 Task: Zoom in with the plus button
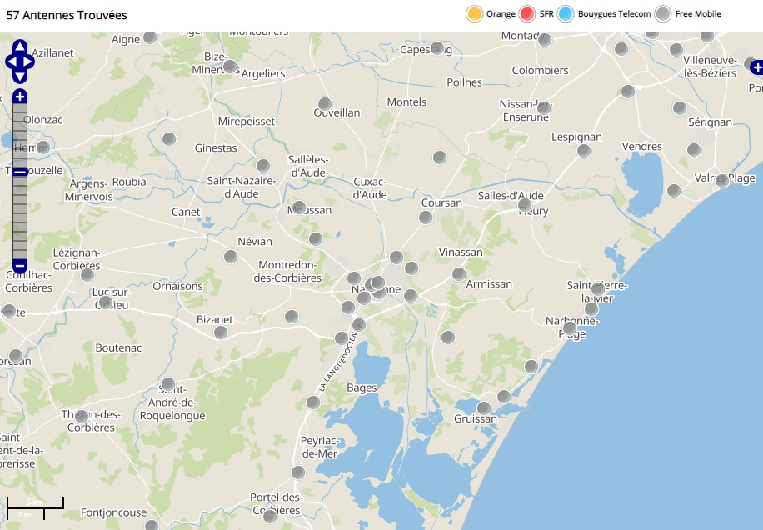[19, 97]
